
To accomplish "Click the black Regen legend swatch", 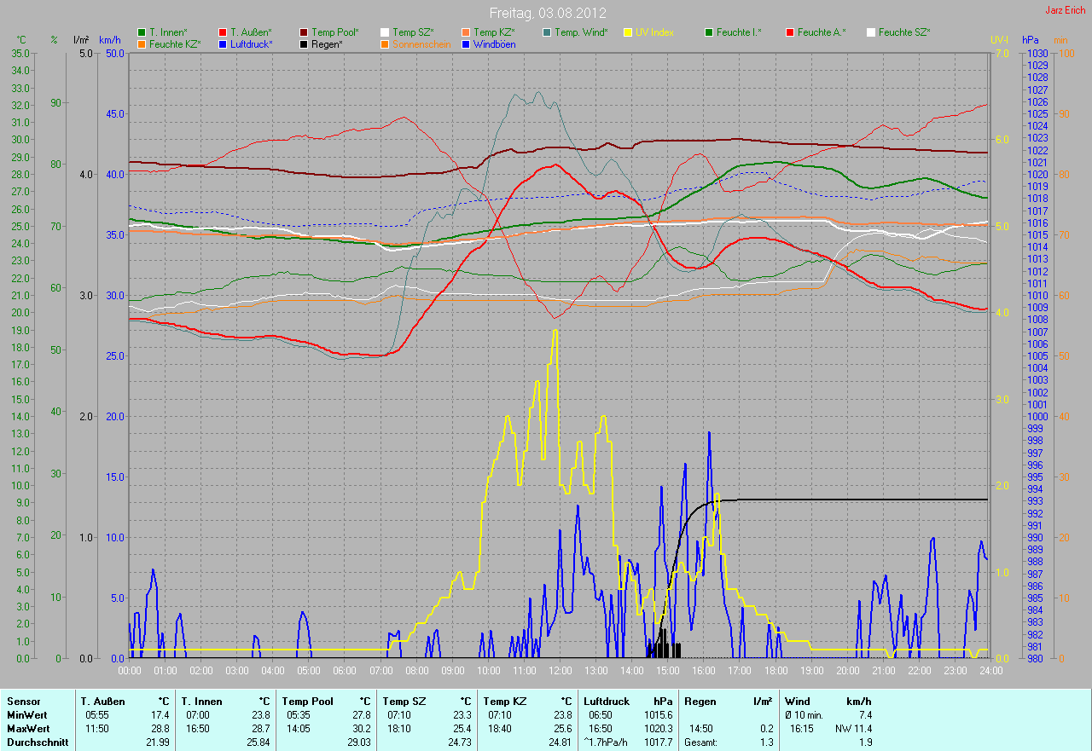I will point(305,43).
